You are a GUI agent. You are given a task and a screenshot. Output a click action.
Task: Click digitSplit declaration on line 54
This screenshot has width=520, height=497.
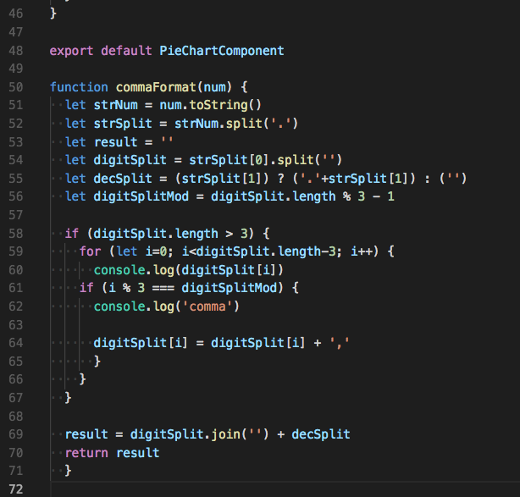coord(130,160)
